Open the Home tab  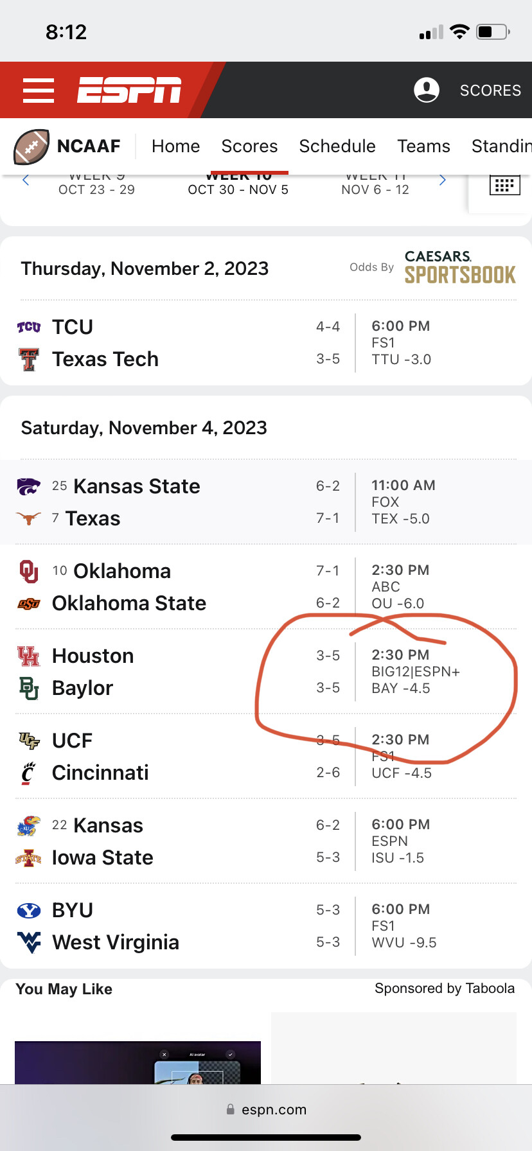click(x=175, y=146)
